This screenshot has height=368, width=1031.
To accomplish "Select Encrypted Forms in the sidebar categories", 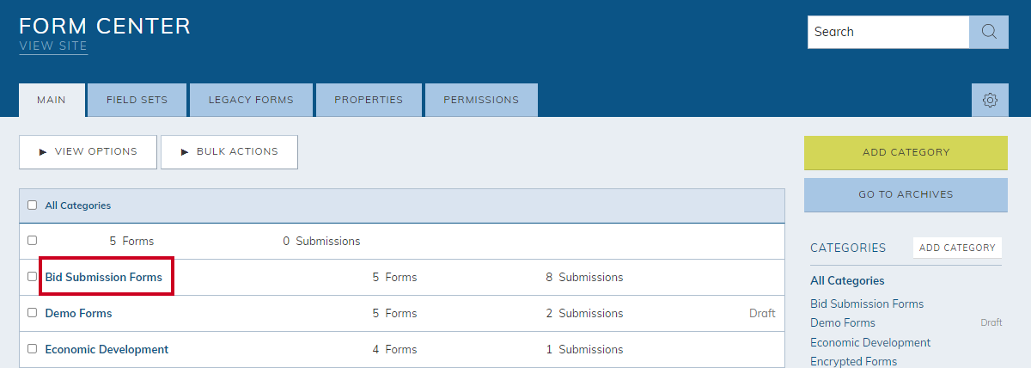I will click(x=853, y=361).
